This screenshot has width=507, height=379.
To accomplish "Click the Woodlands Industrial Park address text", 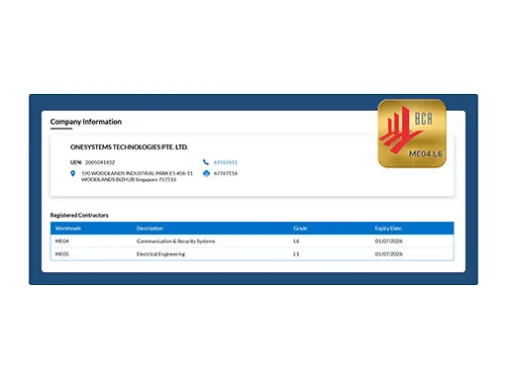I will coord(137,176).
